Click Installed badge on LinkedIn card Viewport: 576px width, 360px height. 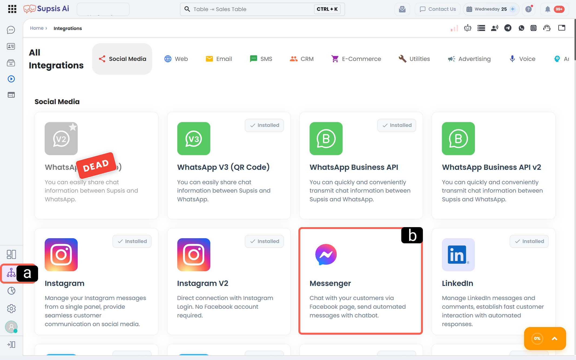(529, 241)
